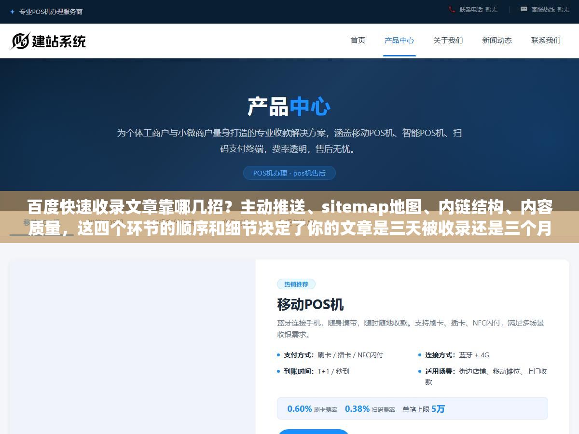The image size is (579, 434).
Task: Click the 热销推荐 tag
Action: [x=296, y=284]
